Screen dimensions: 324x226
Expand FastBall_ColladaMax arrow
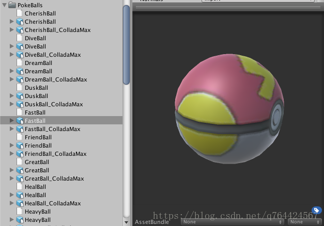12,128
